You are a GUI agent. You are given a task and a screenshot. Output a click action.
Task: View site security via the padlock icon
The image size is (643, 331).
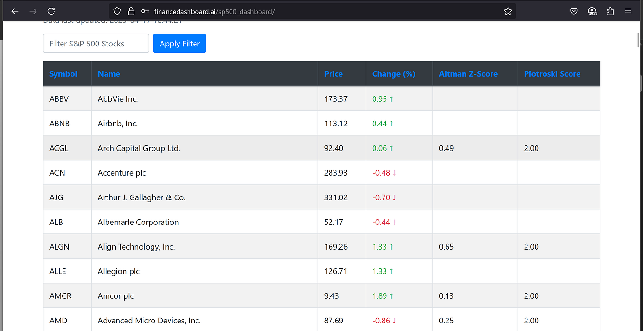coord(131,11)
